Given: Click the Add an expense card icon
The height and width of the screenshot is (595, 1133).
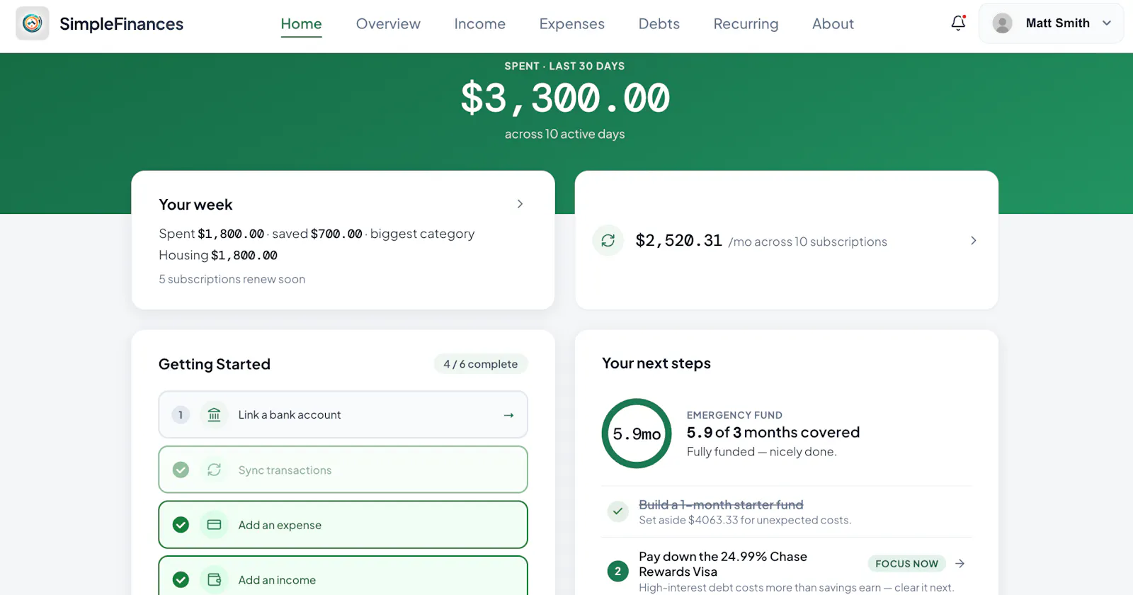Looking at the screenshot, I should tap(214, 525).
